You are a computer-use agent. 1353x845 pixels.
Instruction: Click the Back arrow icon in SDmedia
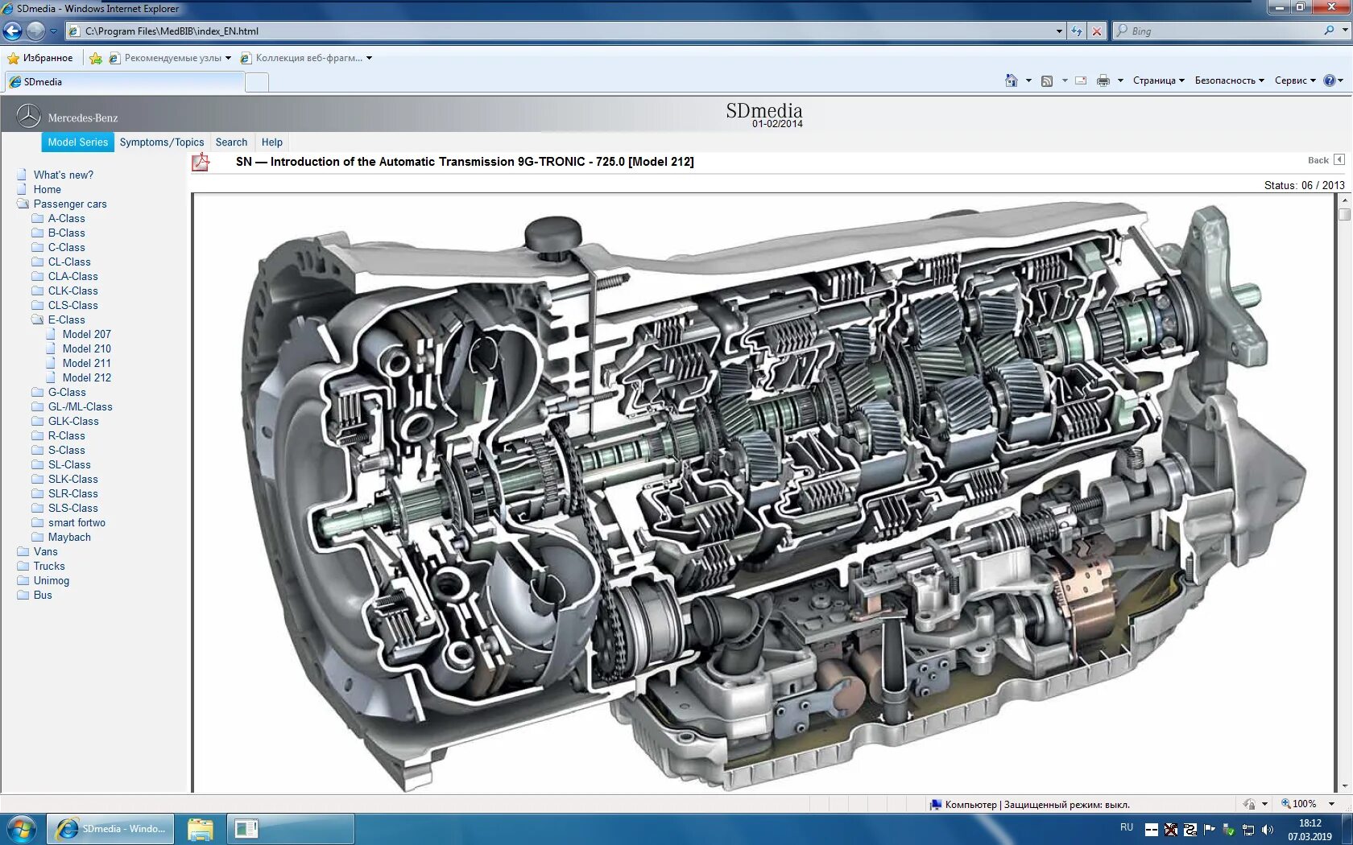pos(1339,160)
